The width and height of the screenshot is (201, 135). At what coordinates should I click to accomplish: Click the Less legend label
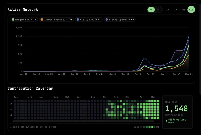[x=136, y=127]
